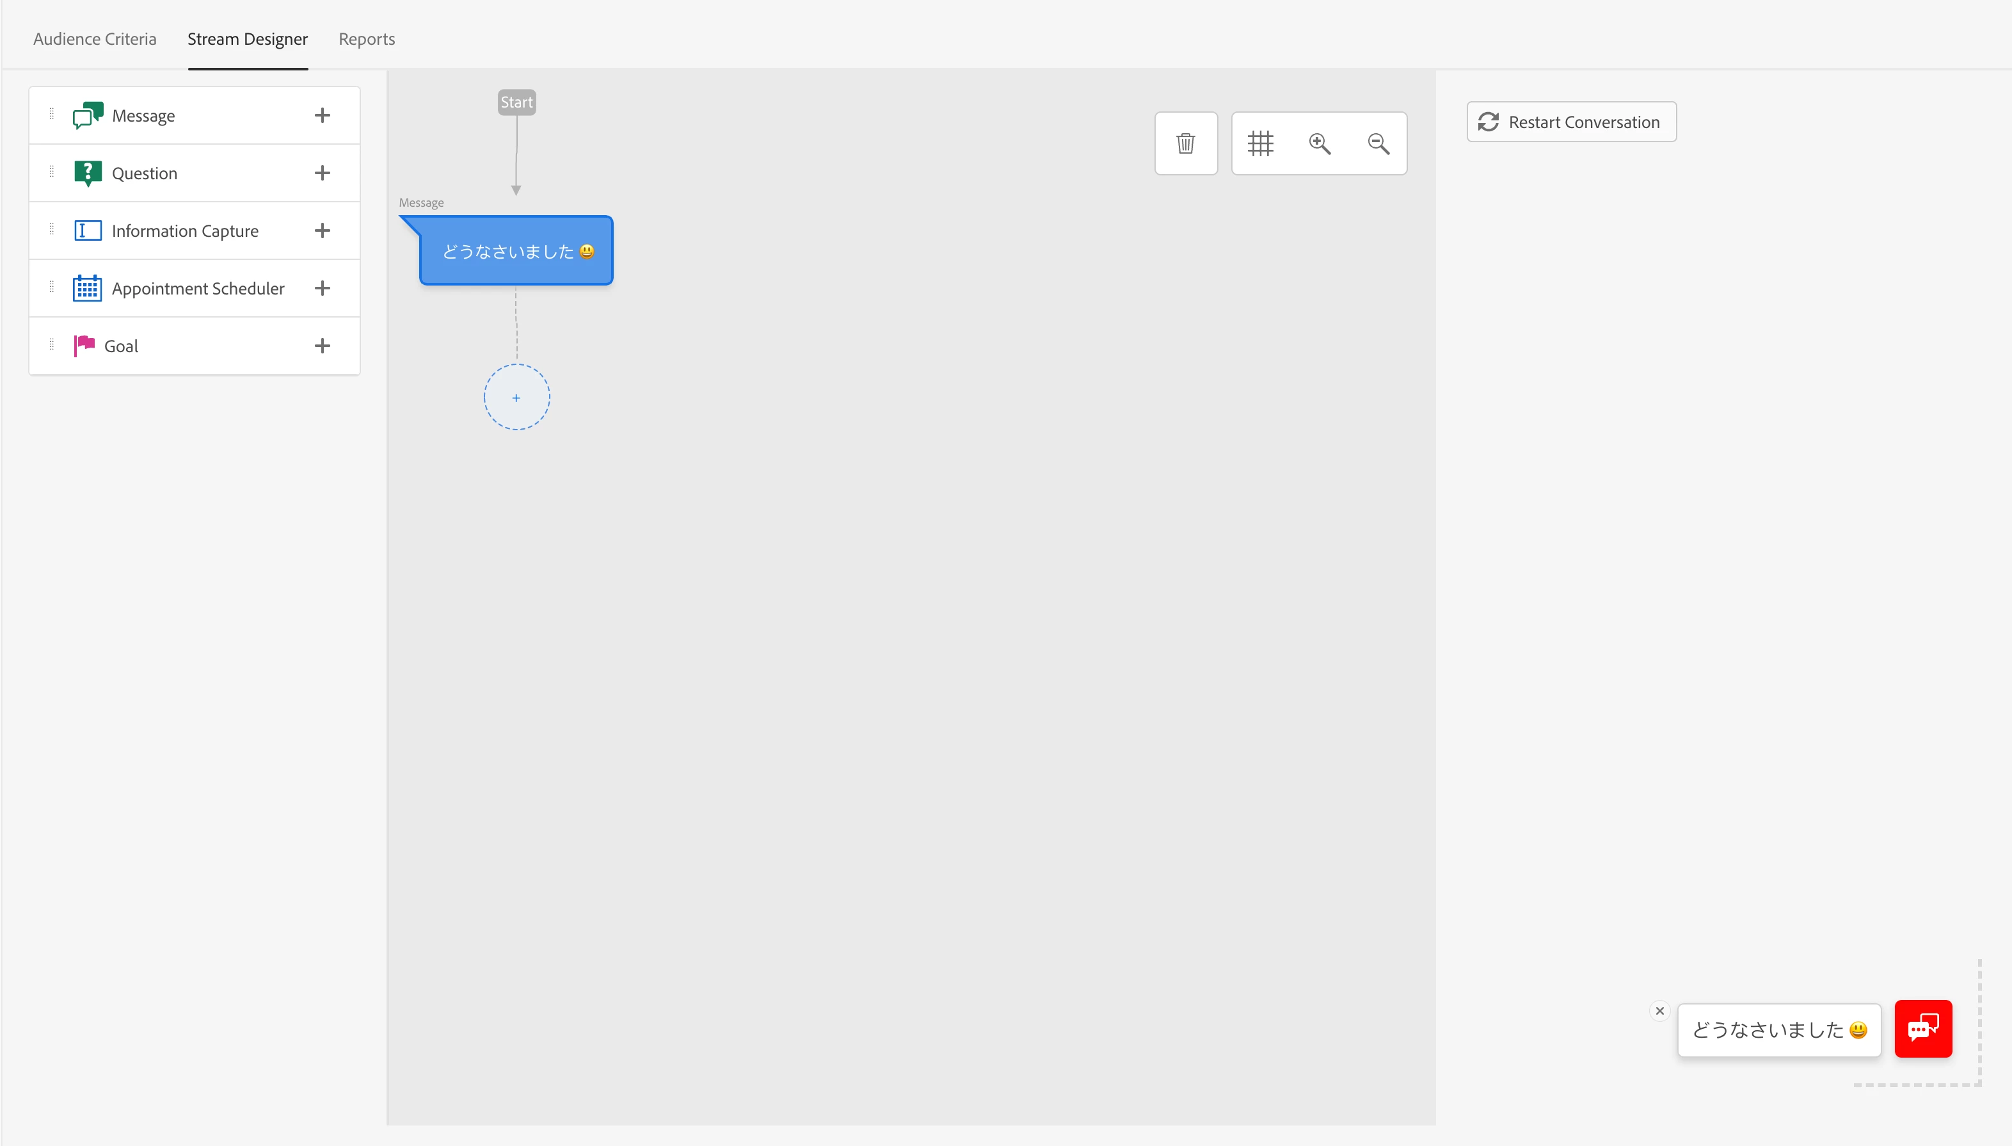Screen dimensions: 2012x1146
Task: Dismiss the chat preview bubble
Action: point(1659,1011)
